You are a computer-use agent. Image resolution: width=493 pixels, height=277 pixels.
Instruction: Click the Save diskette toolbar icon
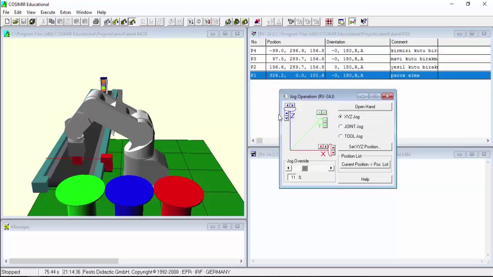23,22
